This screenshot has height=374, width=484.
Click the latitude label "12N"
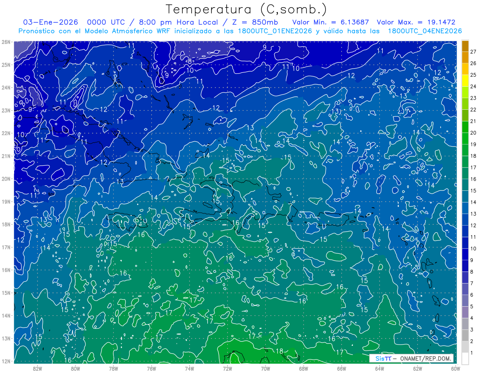pyautogui.click(x=6, y=361)
